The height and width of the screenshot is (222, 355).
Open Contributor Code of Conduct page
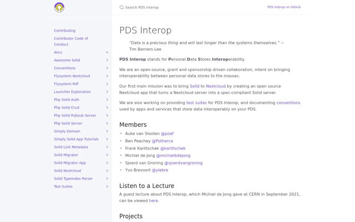pos(71,41)
